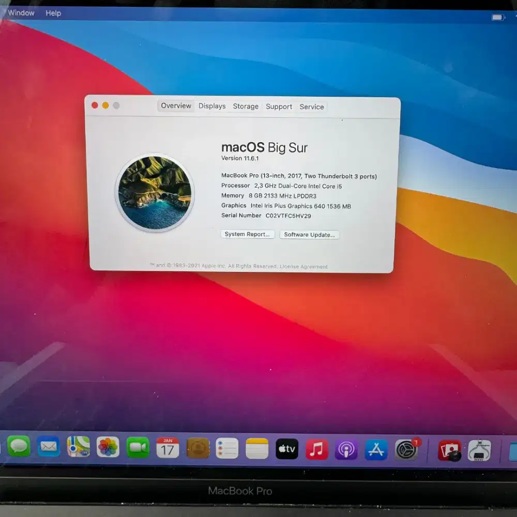The image size is (517, 517).
Task: Click the System Report button
Action: 247,234
